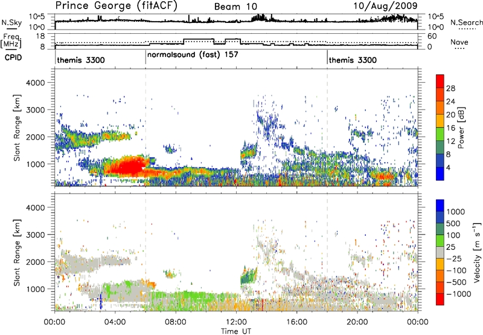The width and height of the screenshot is (483, 335).
Task: Click the "60" Nave axis value
Action: (x=432, y=36)
